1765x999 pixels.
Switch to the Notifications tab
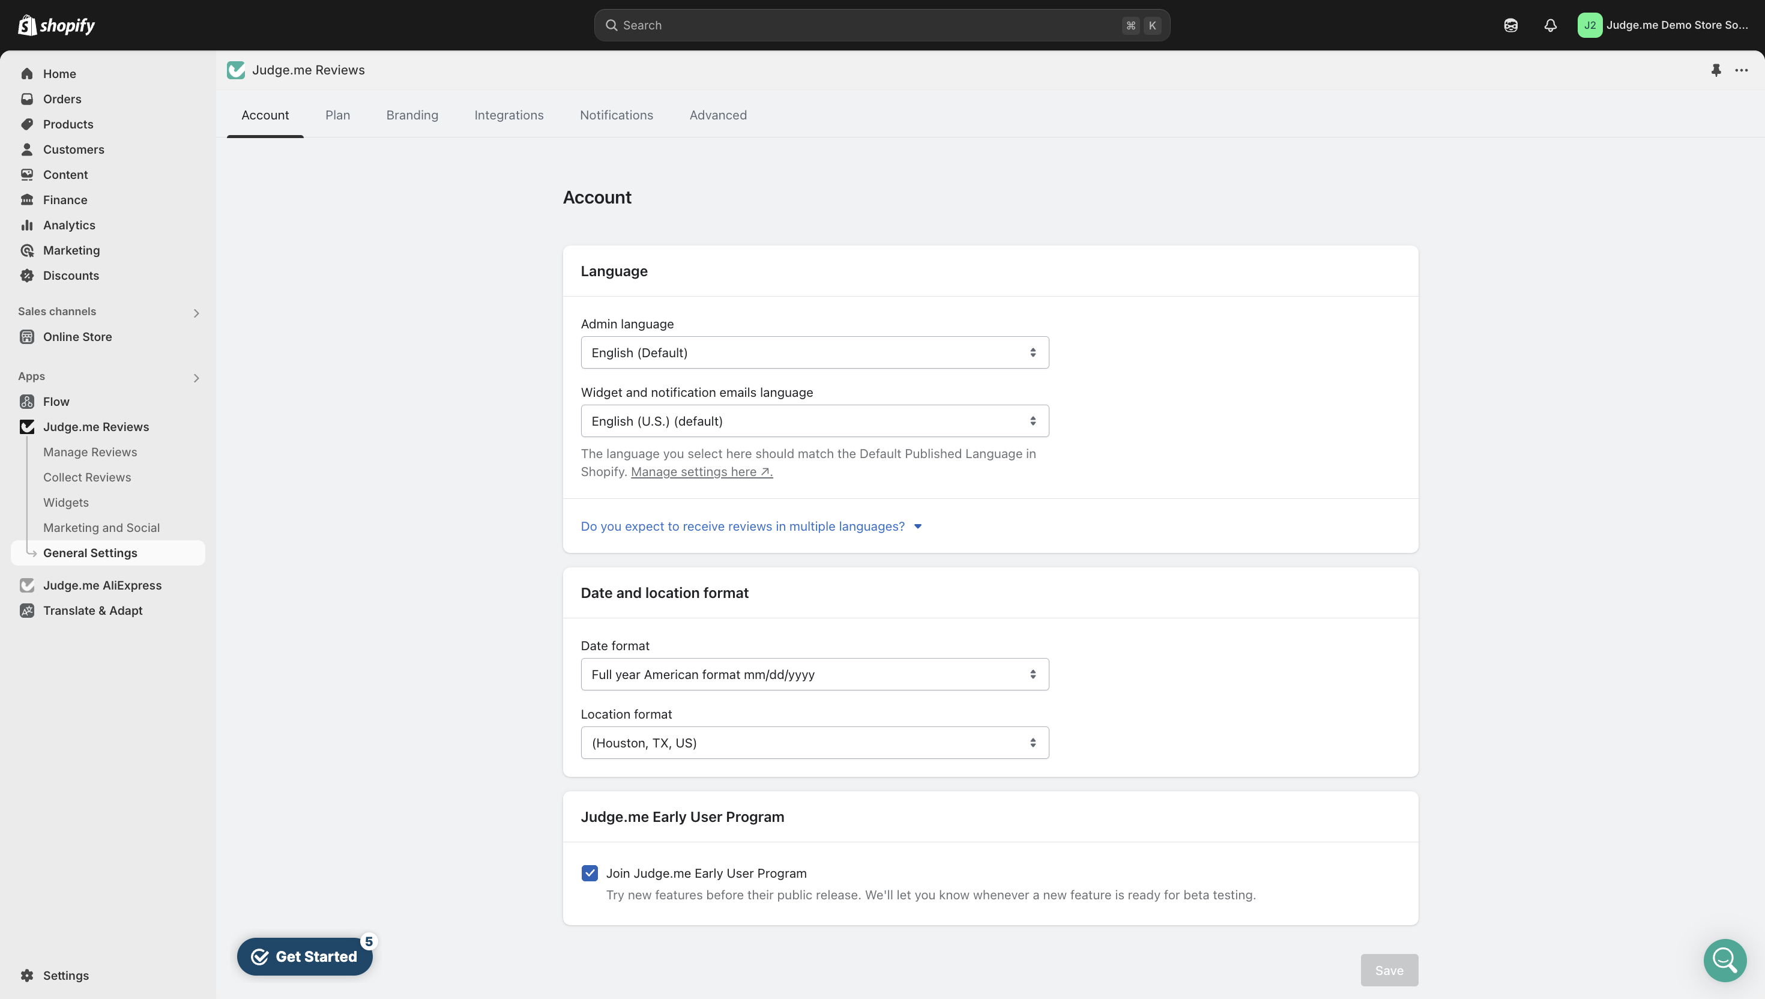pyautogui.click(x=616, y=115)
